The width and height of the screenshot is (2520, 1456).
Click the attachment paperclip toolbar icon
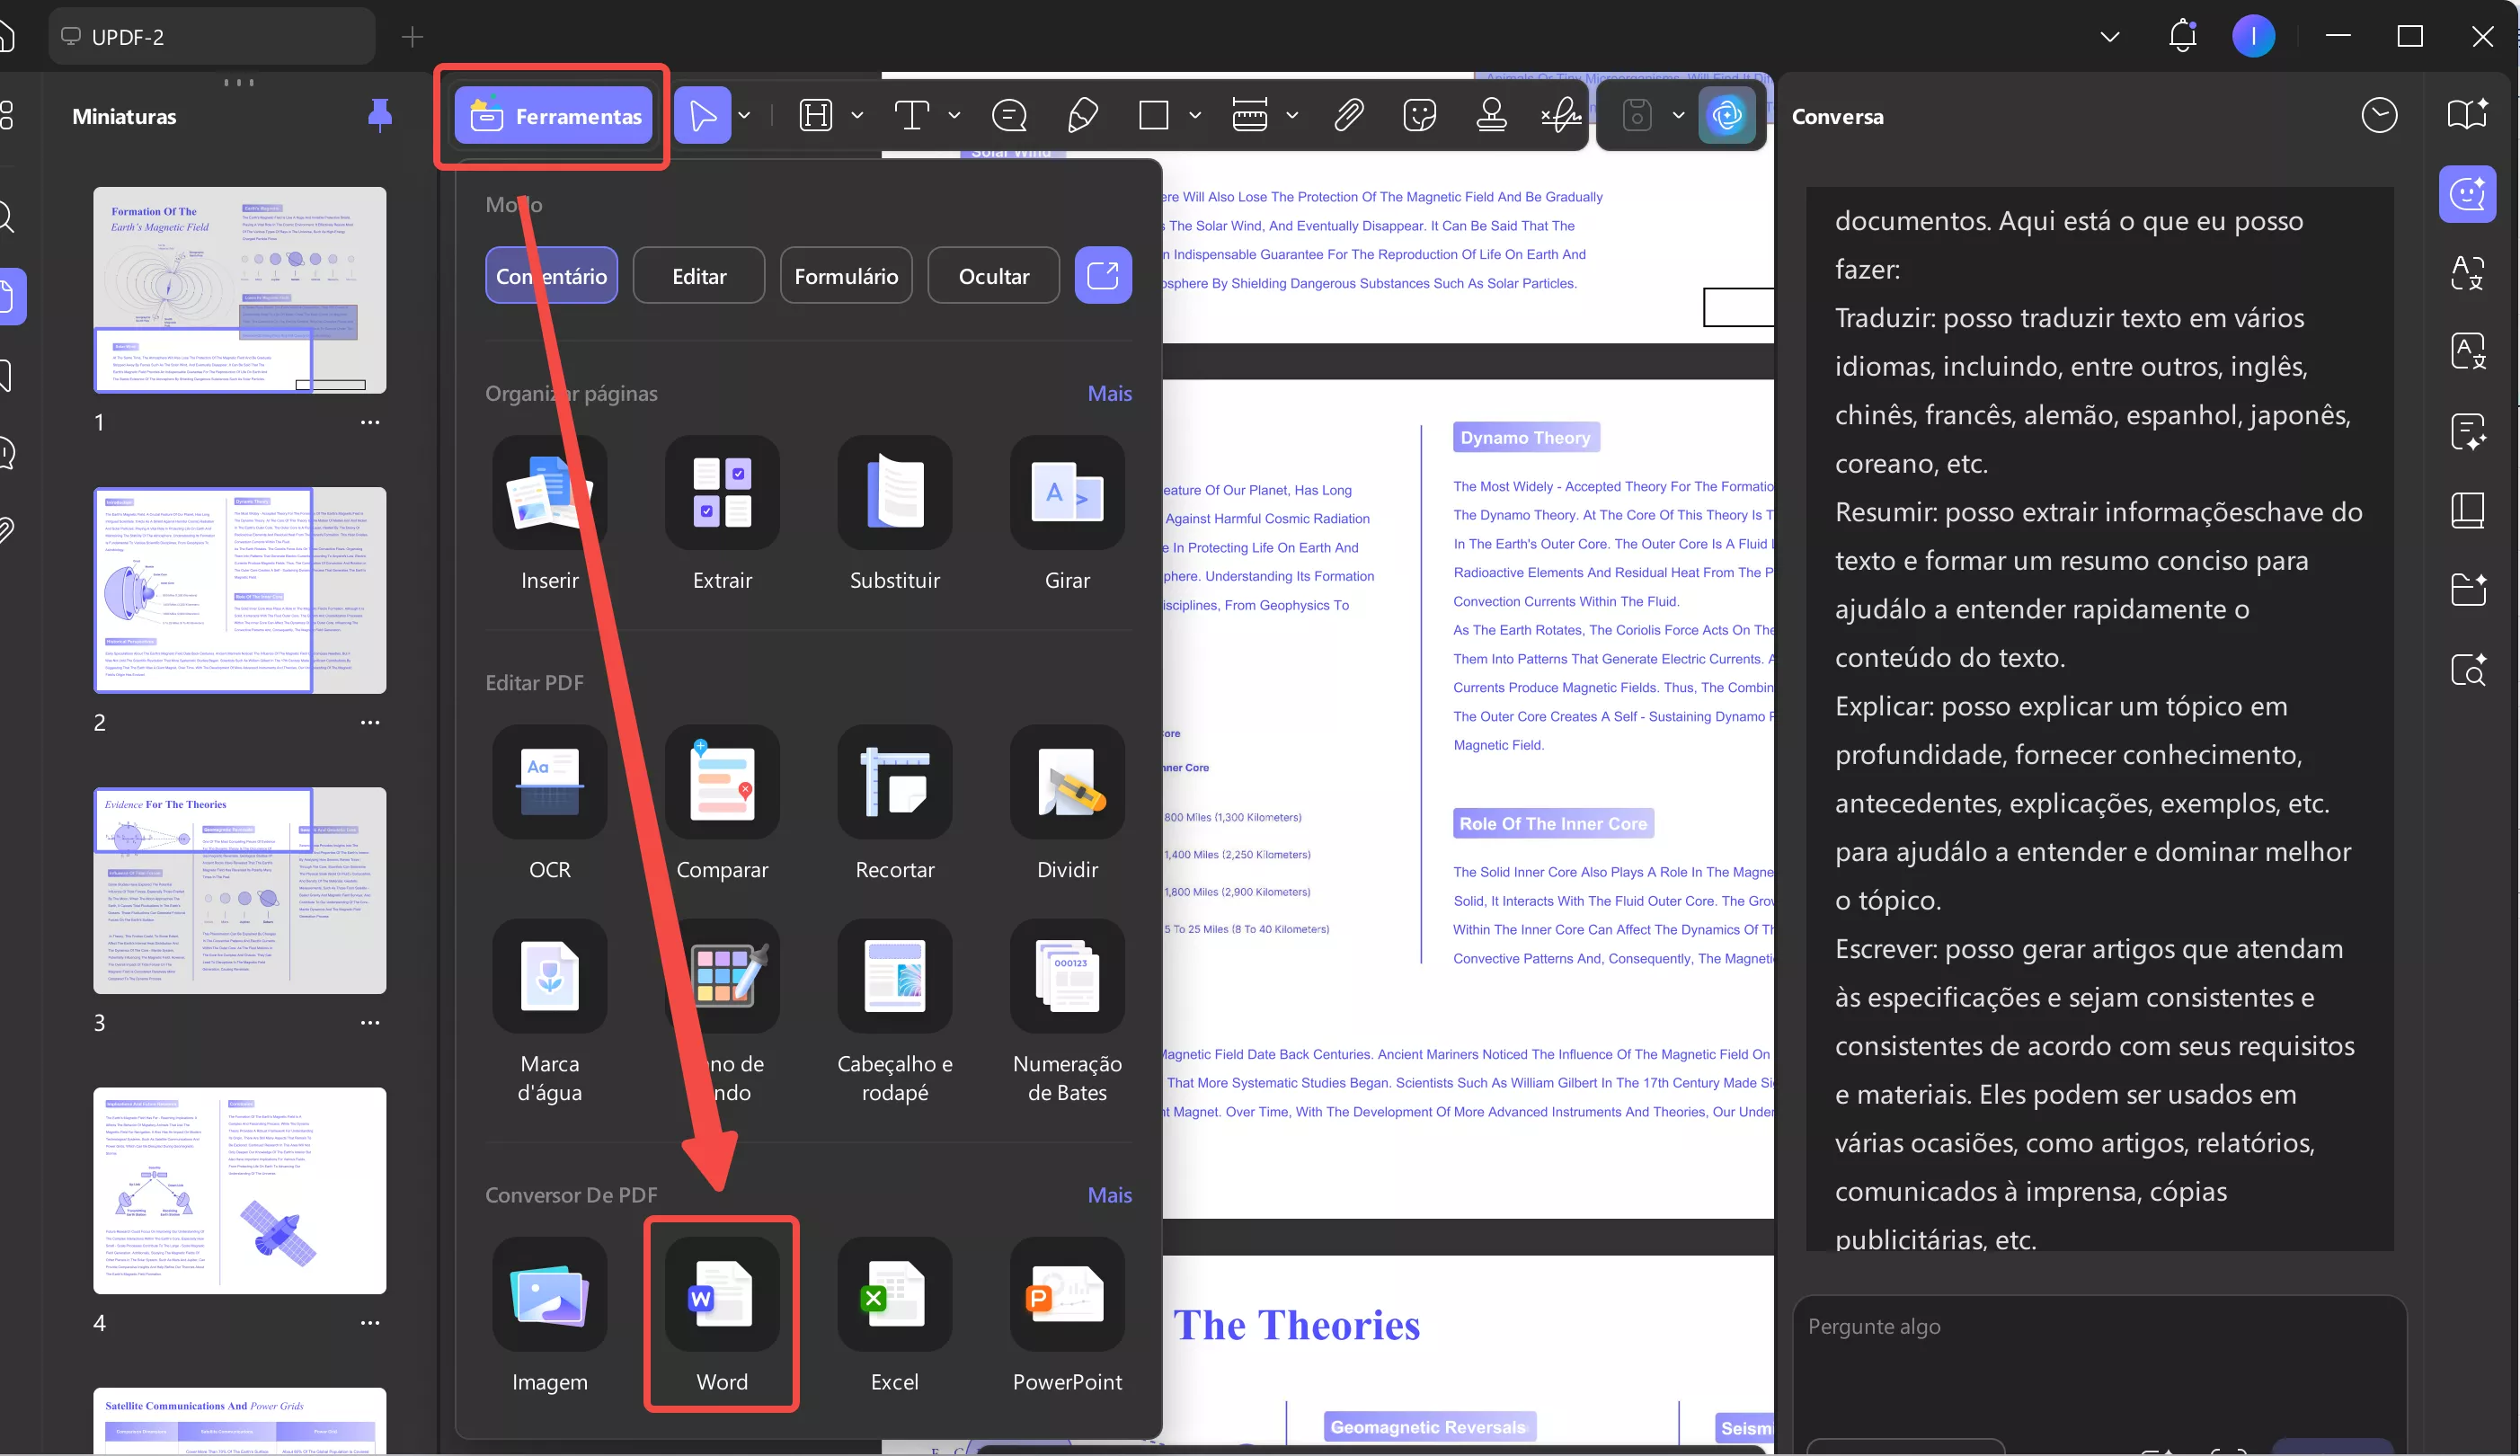click(x=1348, y=116)
